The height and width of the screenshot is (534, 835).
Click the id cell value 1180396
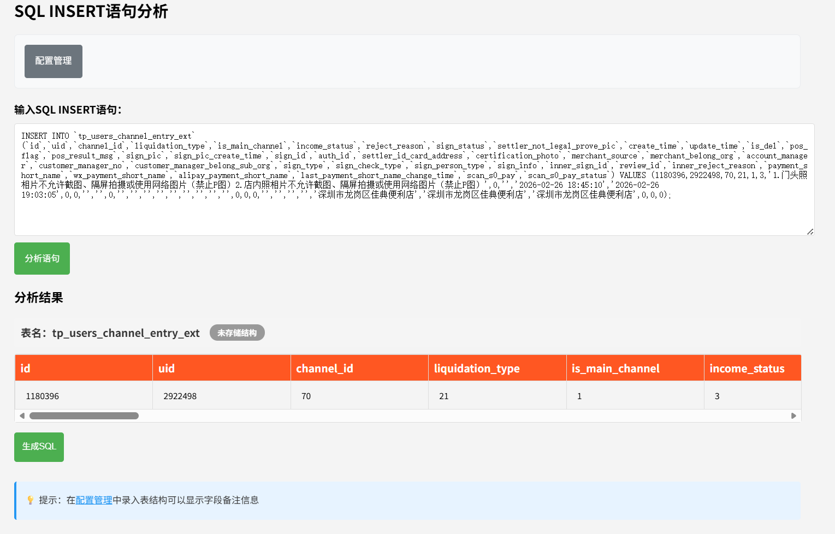43,396
